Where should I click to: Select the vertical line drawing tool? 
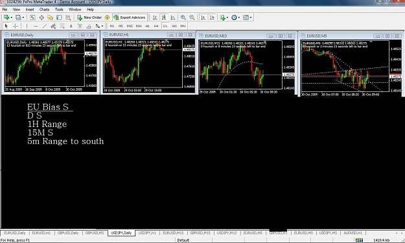pos(27,26)
